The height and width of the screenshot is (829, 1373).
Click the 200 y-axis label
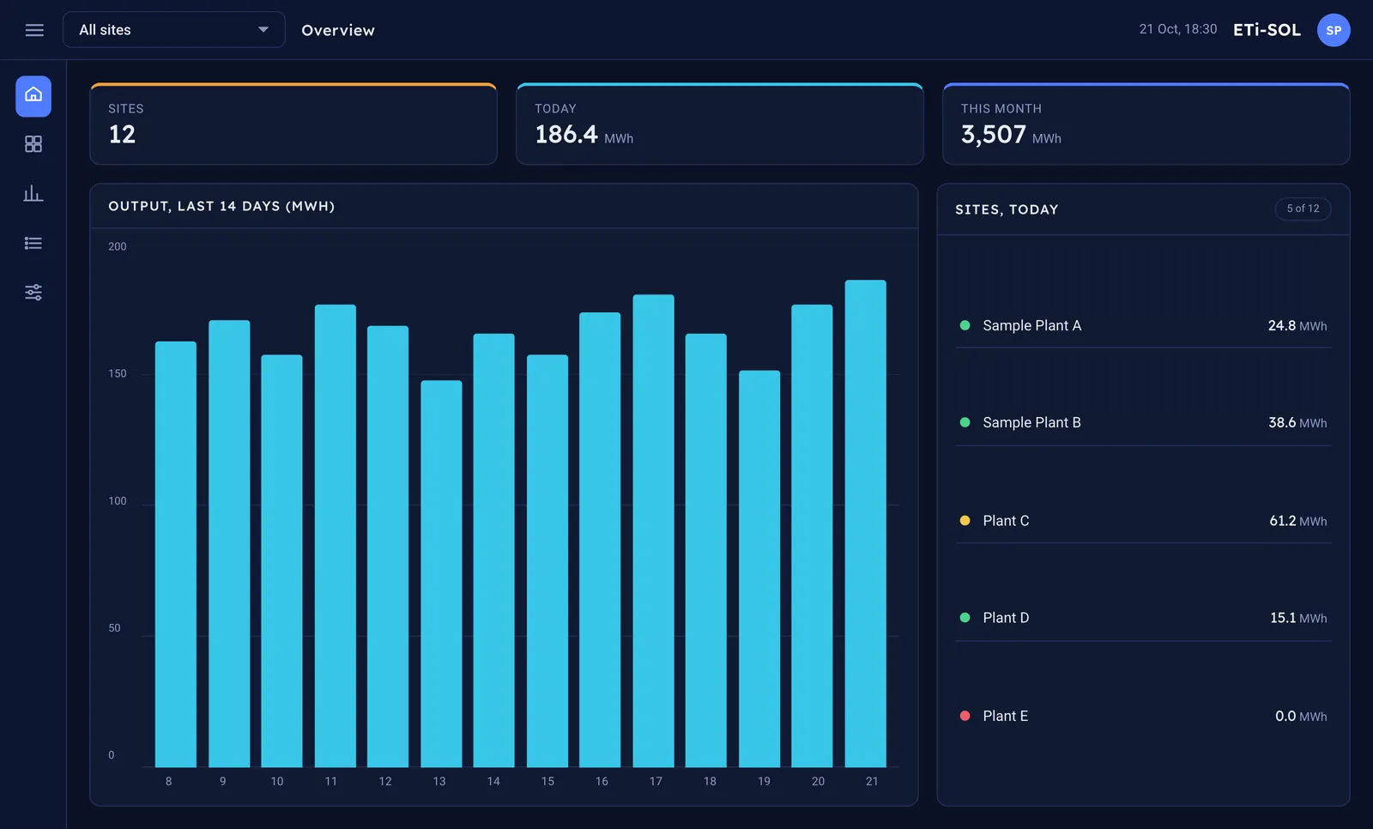point(118,247)
